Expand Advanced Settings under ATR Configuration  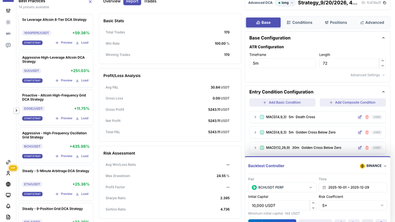pos(367,75)
